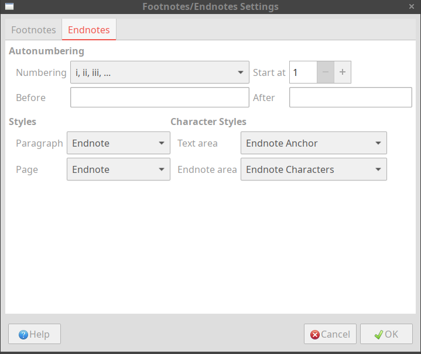This screenshot has width=421, height=354.
Task: Click the After text field
Action: coord(350,98)
